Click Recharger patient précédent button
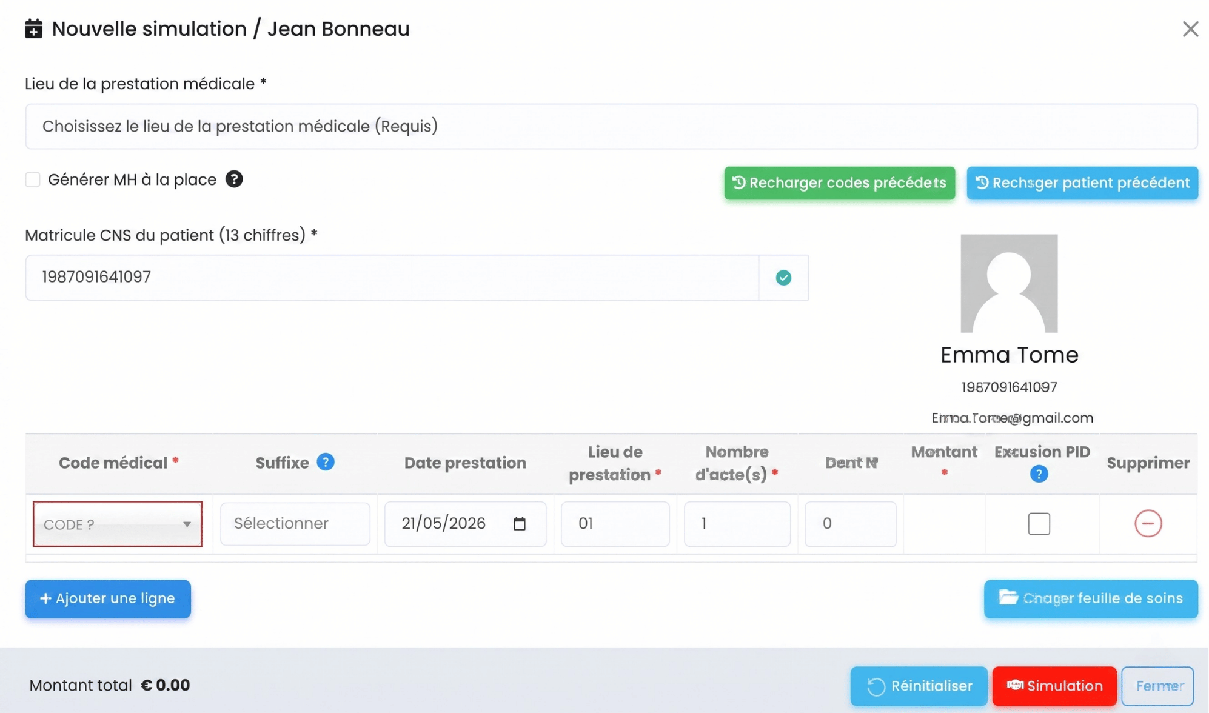1209x713 pixels. (x=1082, y=182)
